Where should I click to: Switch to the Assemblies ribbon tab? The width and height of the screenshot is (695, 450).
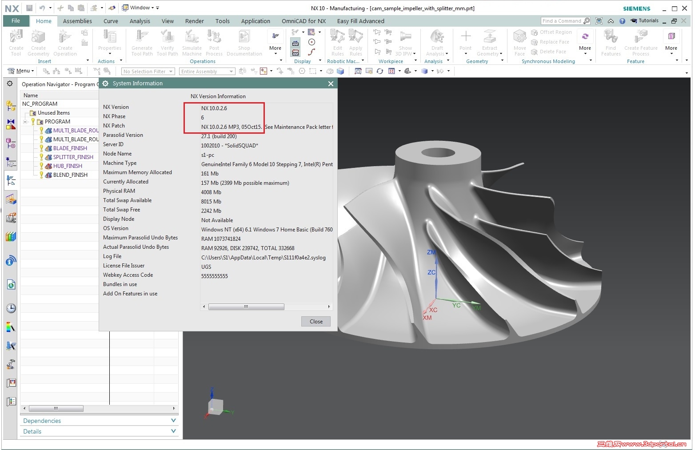click(x=77, y=21)
